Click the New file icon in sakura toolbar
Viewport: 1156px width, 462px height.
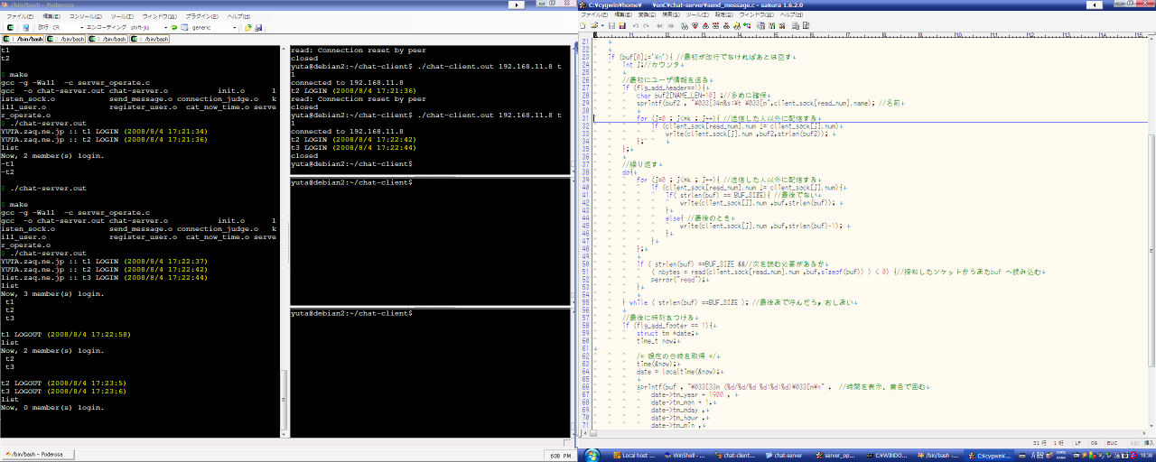point(583,26)
